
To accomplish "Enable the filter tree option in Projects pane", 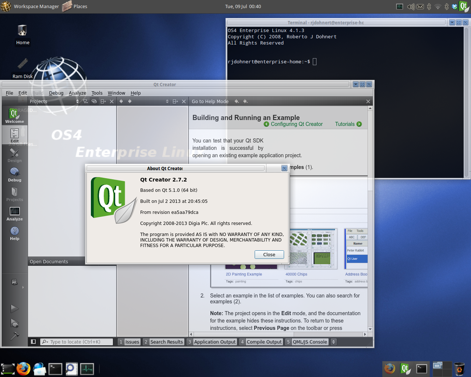I will 85,101.
